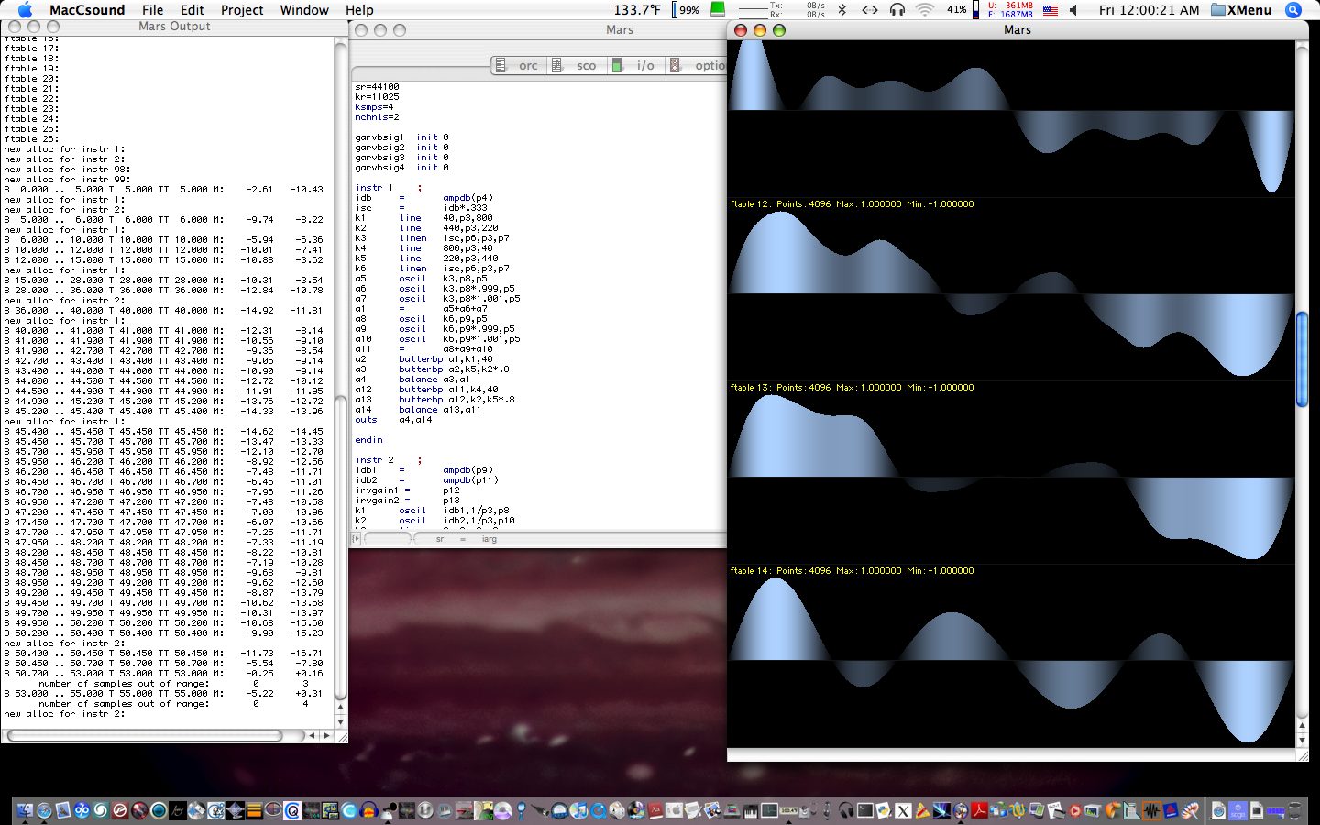
Task: Open Finder from the Dock
Action: [25, 810]
